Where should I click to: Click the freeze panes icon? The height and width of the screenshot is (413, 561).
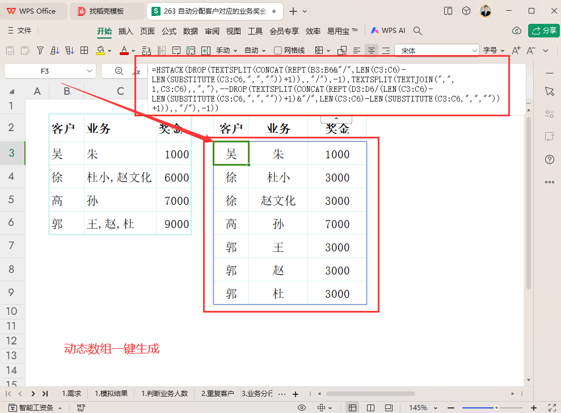coord(191,51)
